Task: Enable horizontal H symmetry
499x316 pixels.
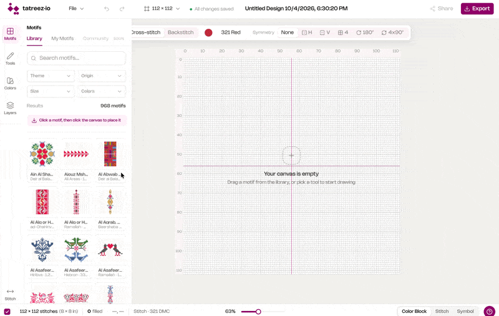Action: [307, 32]
